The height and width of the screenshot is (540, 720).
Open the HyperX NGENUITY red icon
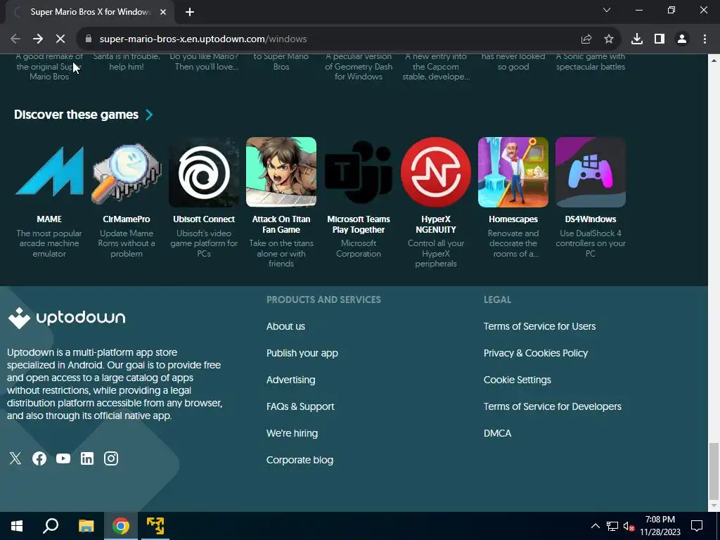436,172
